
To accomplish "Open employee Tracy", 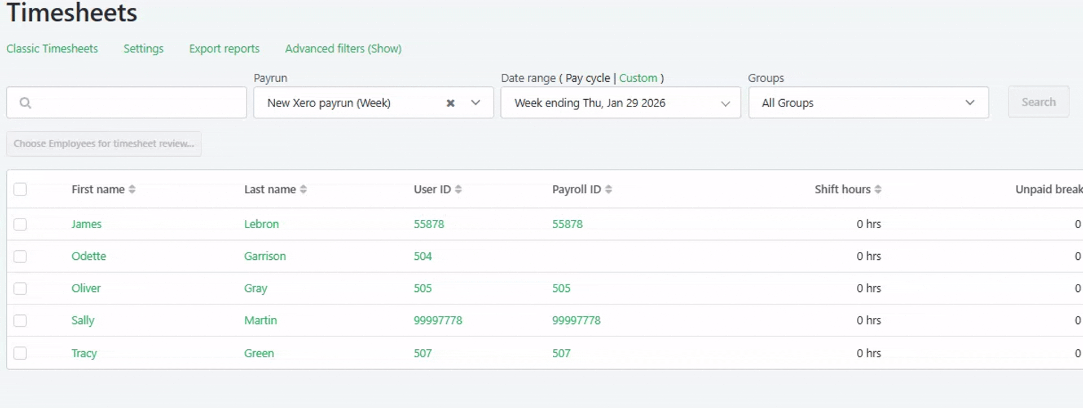I will click(84, 353).
